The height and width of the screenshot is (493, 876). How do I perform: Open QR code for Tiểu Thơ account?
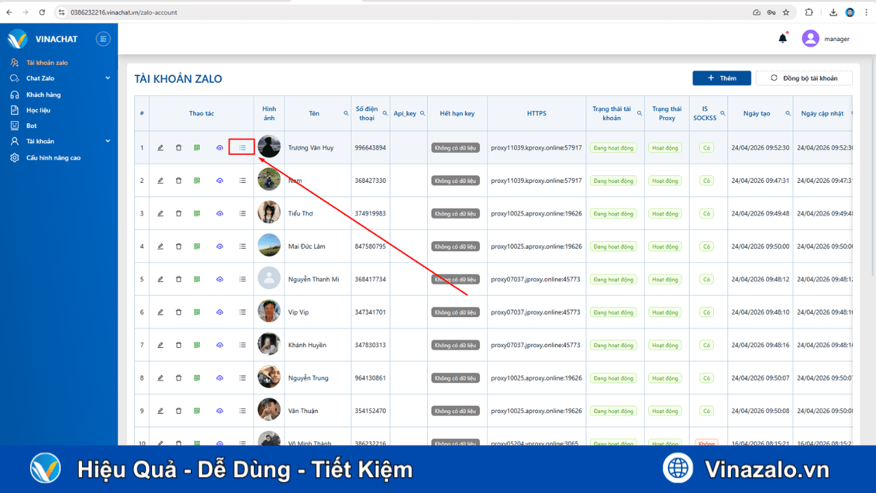pyautogui.click(x=196, y=214)
